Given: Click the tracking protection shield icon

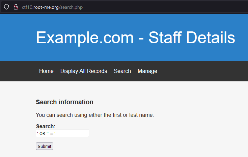Looking at the screenshot, I should tap(6, 7).
